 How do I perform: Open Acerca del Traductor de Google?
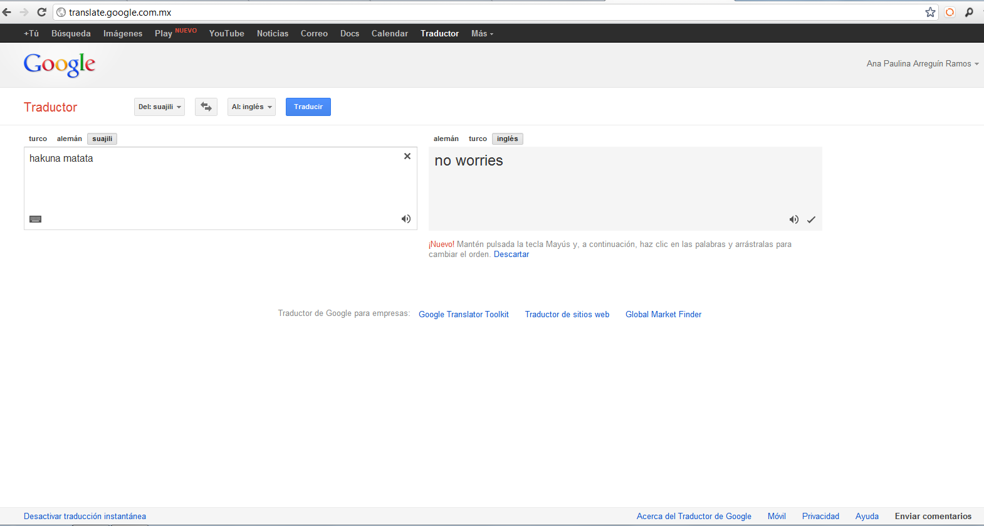pyautogui.click(x=694, y=517)
